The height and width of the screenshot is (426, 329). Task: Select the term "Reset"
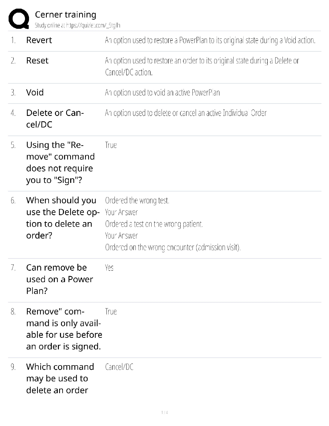tap(37, 61)
